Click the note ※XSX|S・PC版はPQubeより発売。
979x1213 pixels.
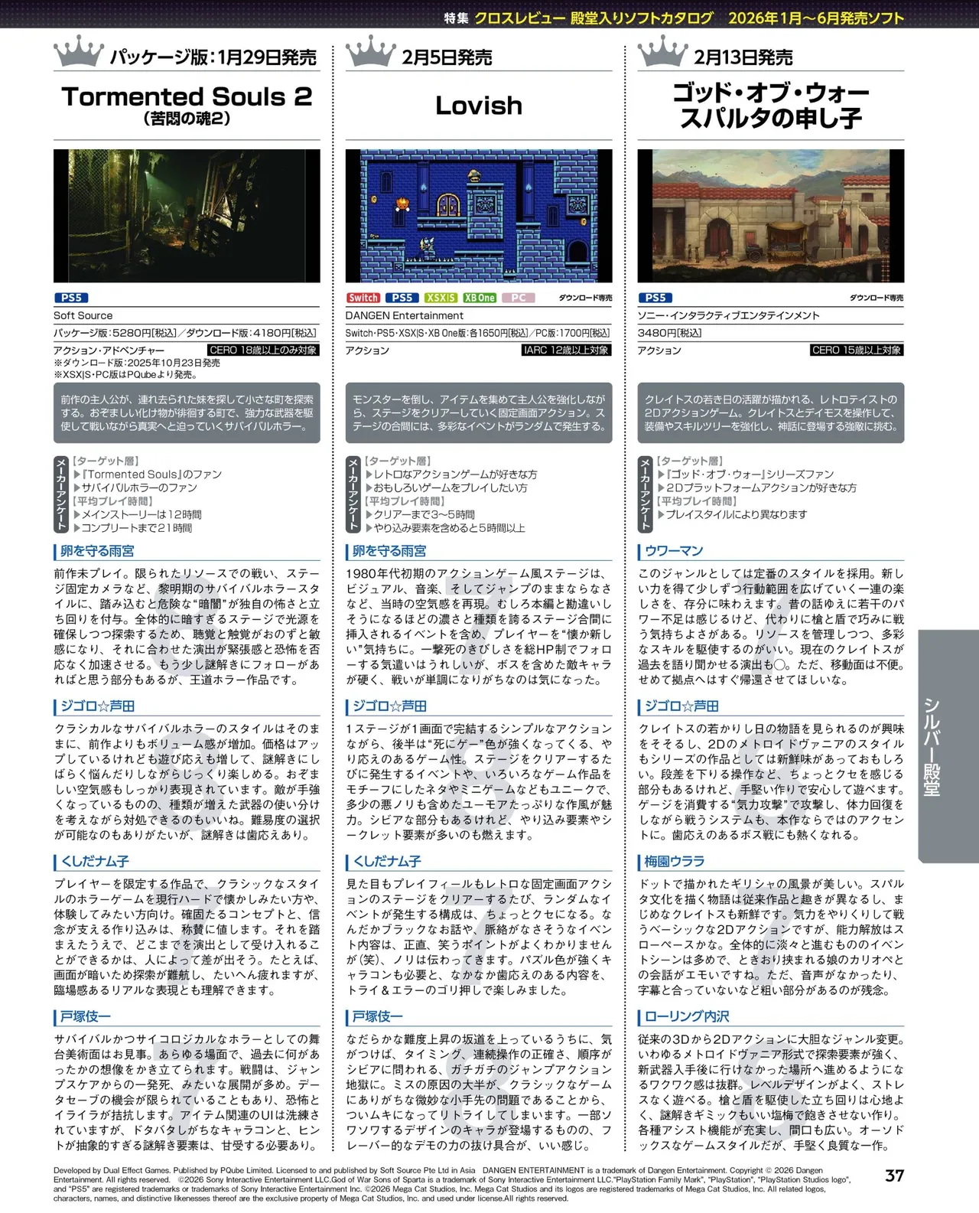[125, 375]
